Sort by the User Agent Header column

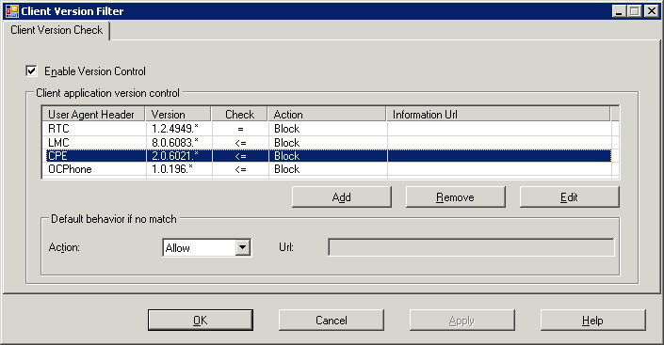coord(93,114)
